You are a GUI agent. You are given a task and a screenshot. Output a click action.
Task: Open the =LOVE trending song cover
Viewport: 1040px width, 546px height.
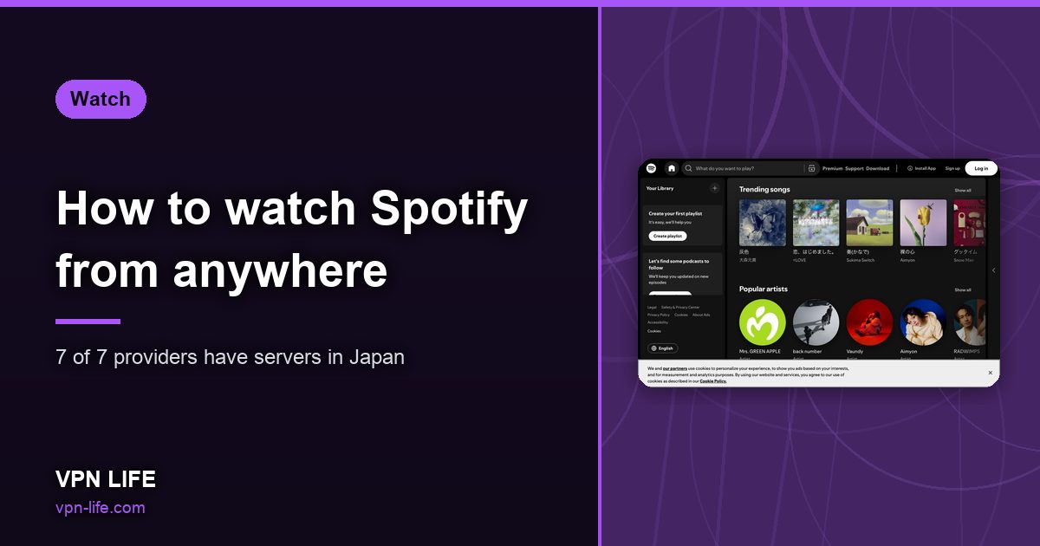[x=816, y=223]
